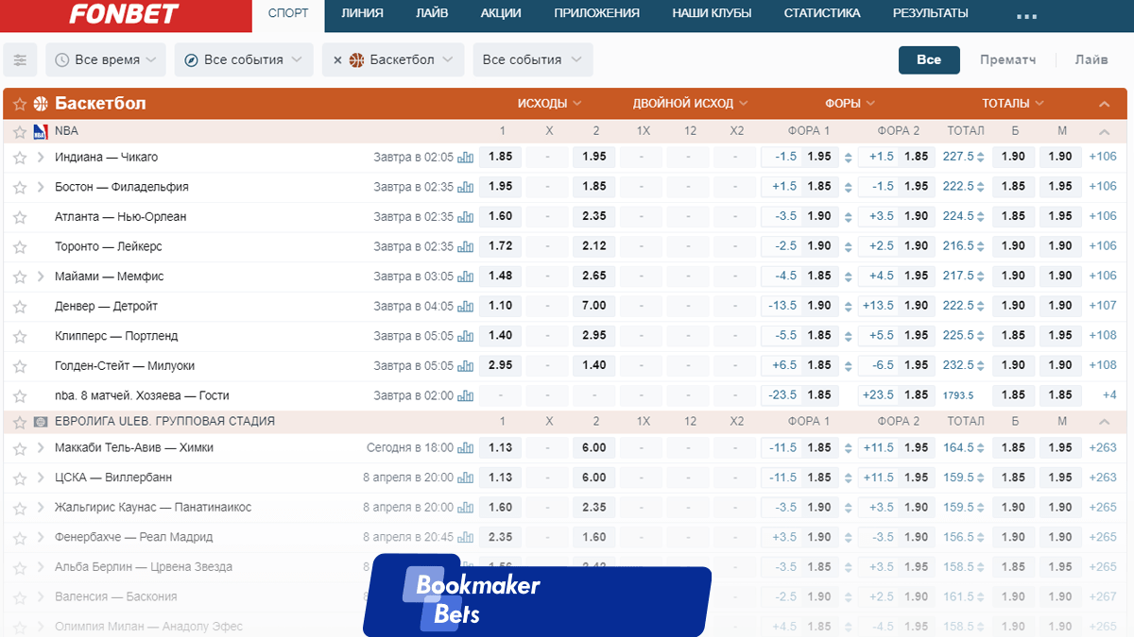Adjust the total stepper for Майами — Мемфис
Image resolution: width=1134 pixels, height=637 pixels.
tap(980, 277)
